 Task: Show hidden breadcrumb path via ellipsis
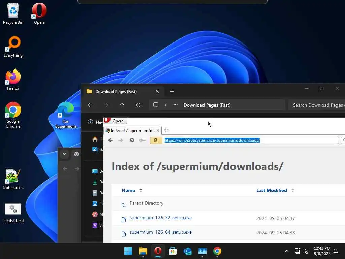pos(175,105)
